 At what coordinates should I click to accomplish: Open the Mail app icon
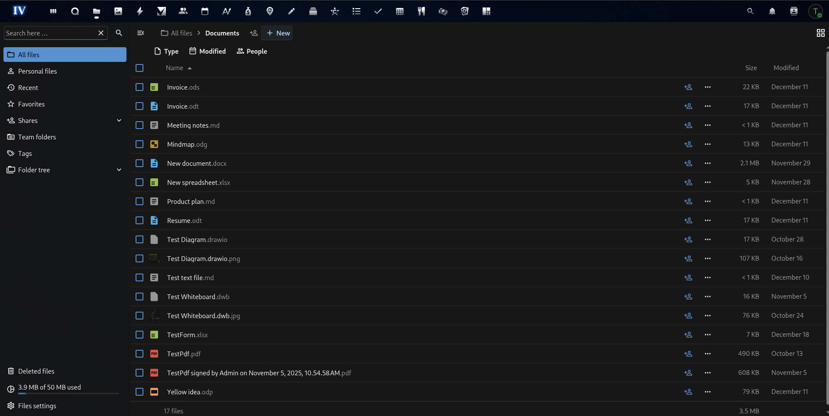(x=161, y=11)
